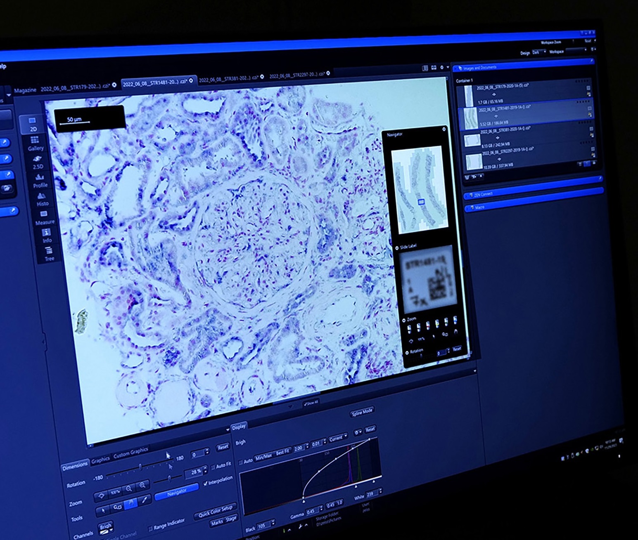Switch to the 2D view mode

tap(33, 124)
